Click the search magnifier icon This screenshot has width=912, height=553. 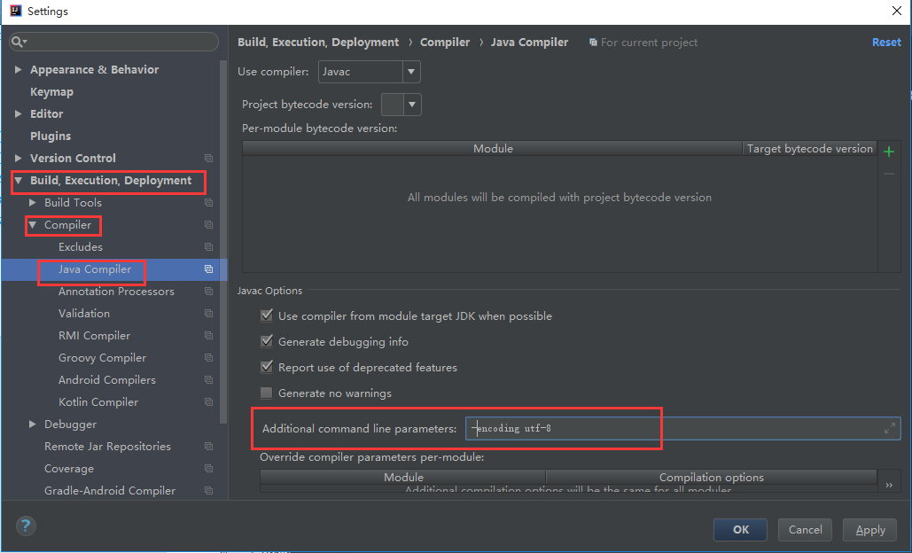19,43
